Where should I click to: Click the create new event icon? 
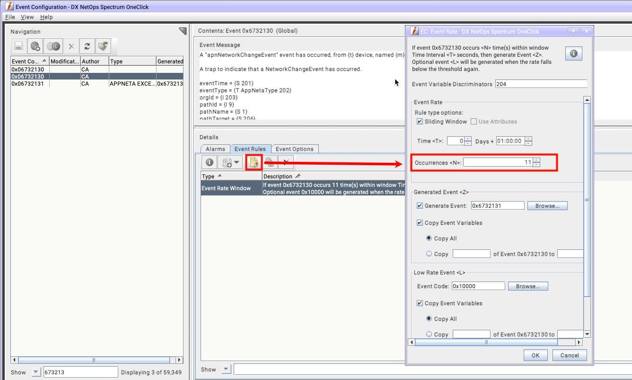click(x=35, y=46)
